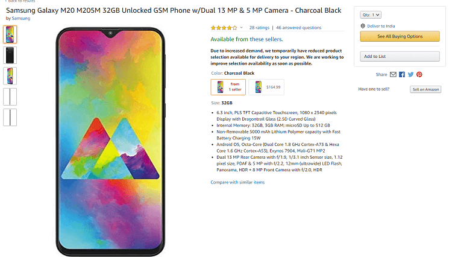Image resolution: width=452 pixels, height=257 pixels.
Task: Share product on Twitter icon
Action: click(x=410, y=74)
